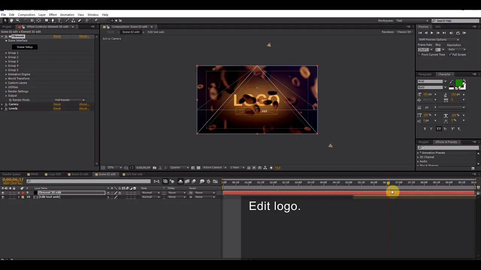Switch to the Paragraph panel tab
This screenshot has width=481, height=270.
[425, 74]
